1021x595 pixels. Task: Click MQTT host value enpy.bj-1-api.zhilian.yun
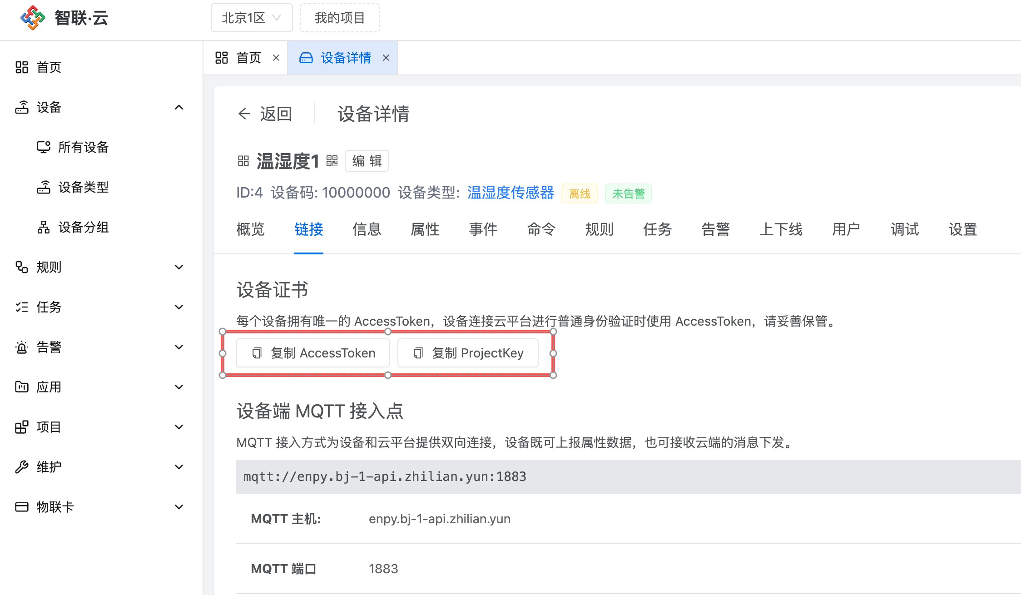tap(440, 519)
